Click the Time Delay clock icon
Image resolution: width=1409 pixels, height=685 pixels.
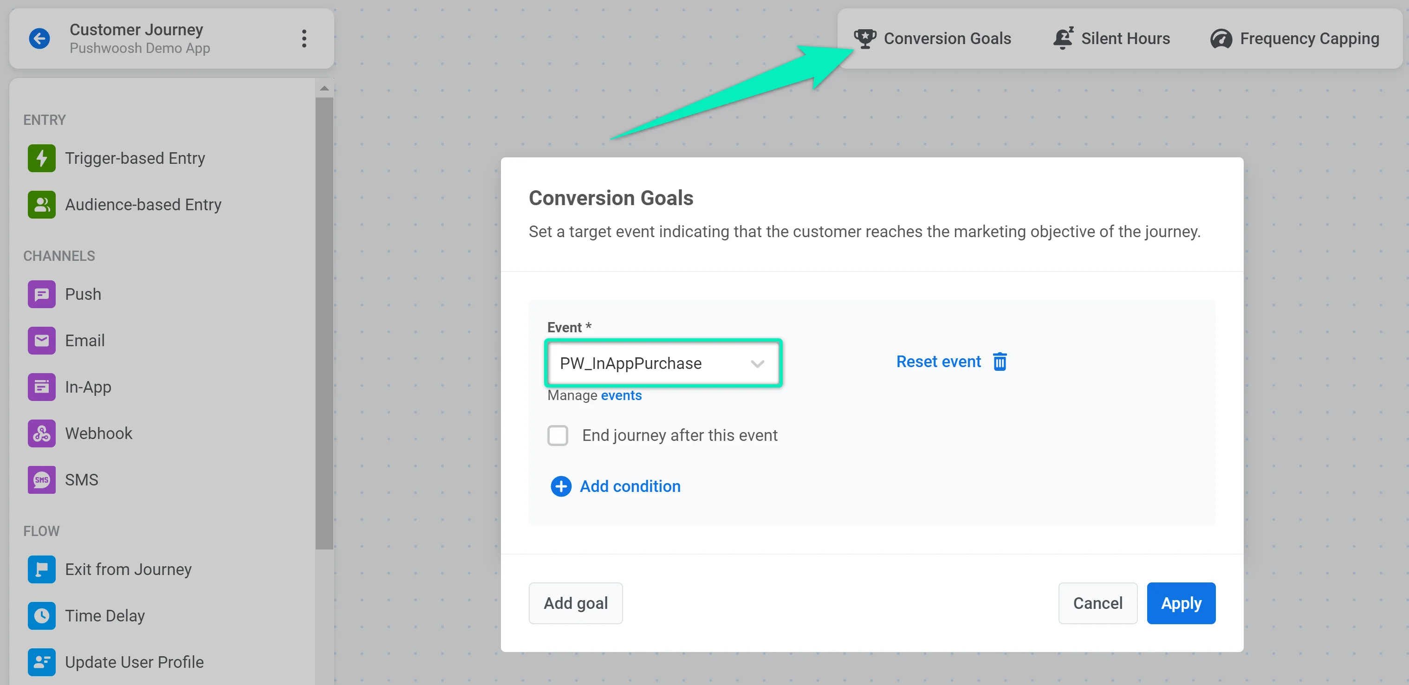coord(42,615)
